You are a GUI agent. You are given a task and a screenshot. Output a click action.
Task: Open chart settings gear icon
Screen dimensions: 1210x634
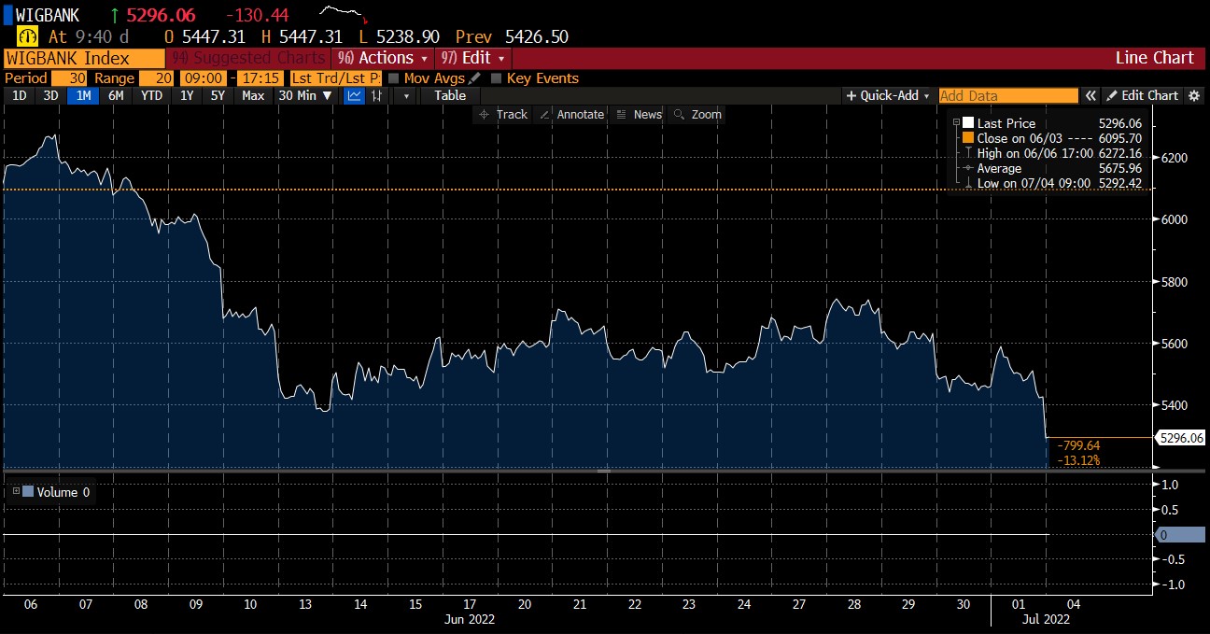click(x=1194, y=95)
